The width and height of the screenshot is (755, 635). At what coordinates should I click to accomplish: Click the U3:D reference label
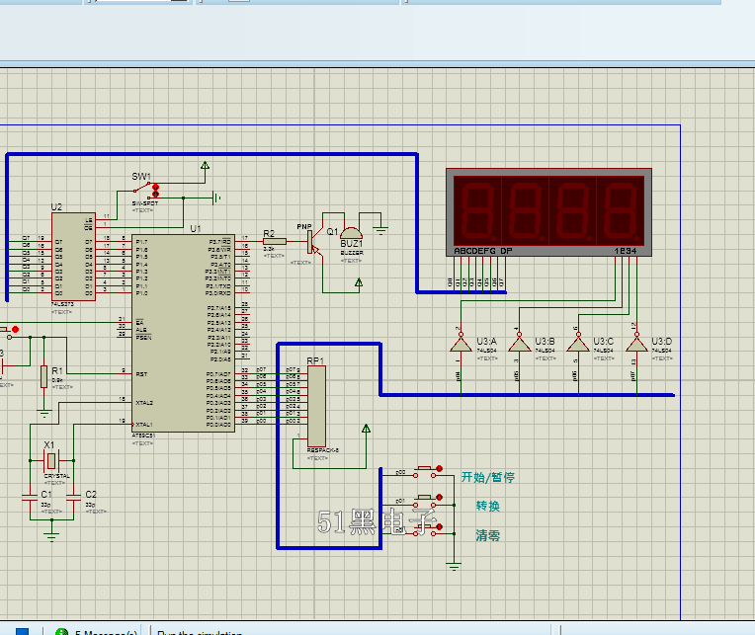[x=661, y=341]
